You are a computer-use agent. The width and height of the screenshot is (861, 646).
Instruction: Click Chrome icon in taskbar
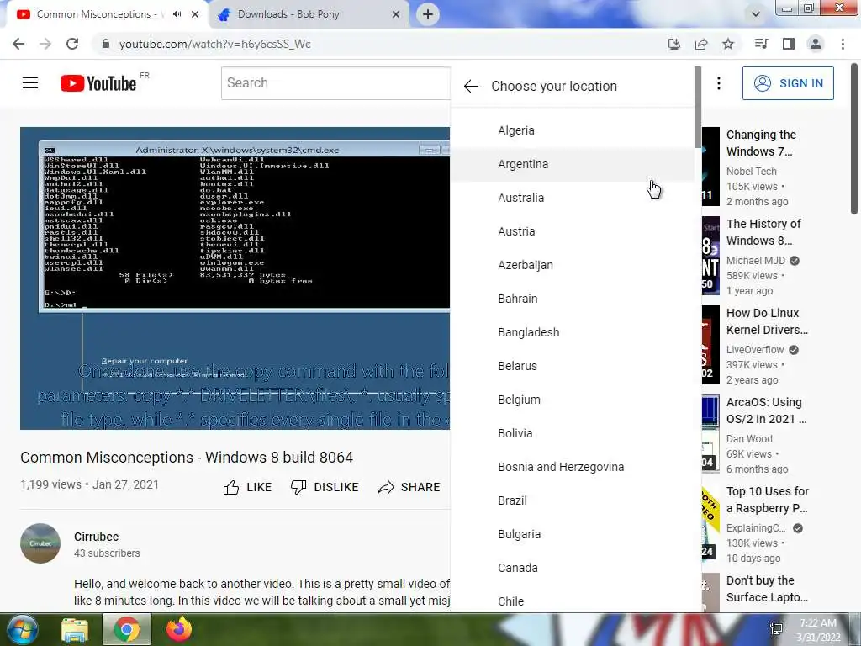tap(127, 629)
